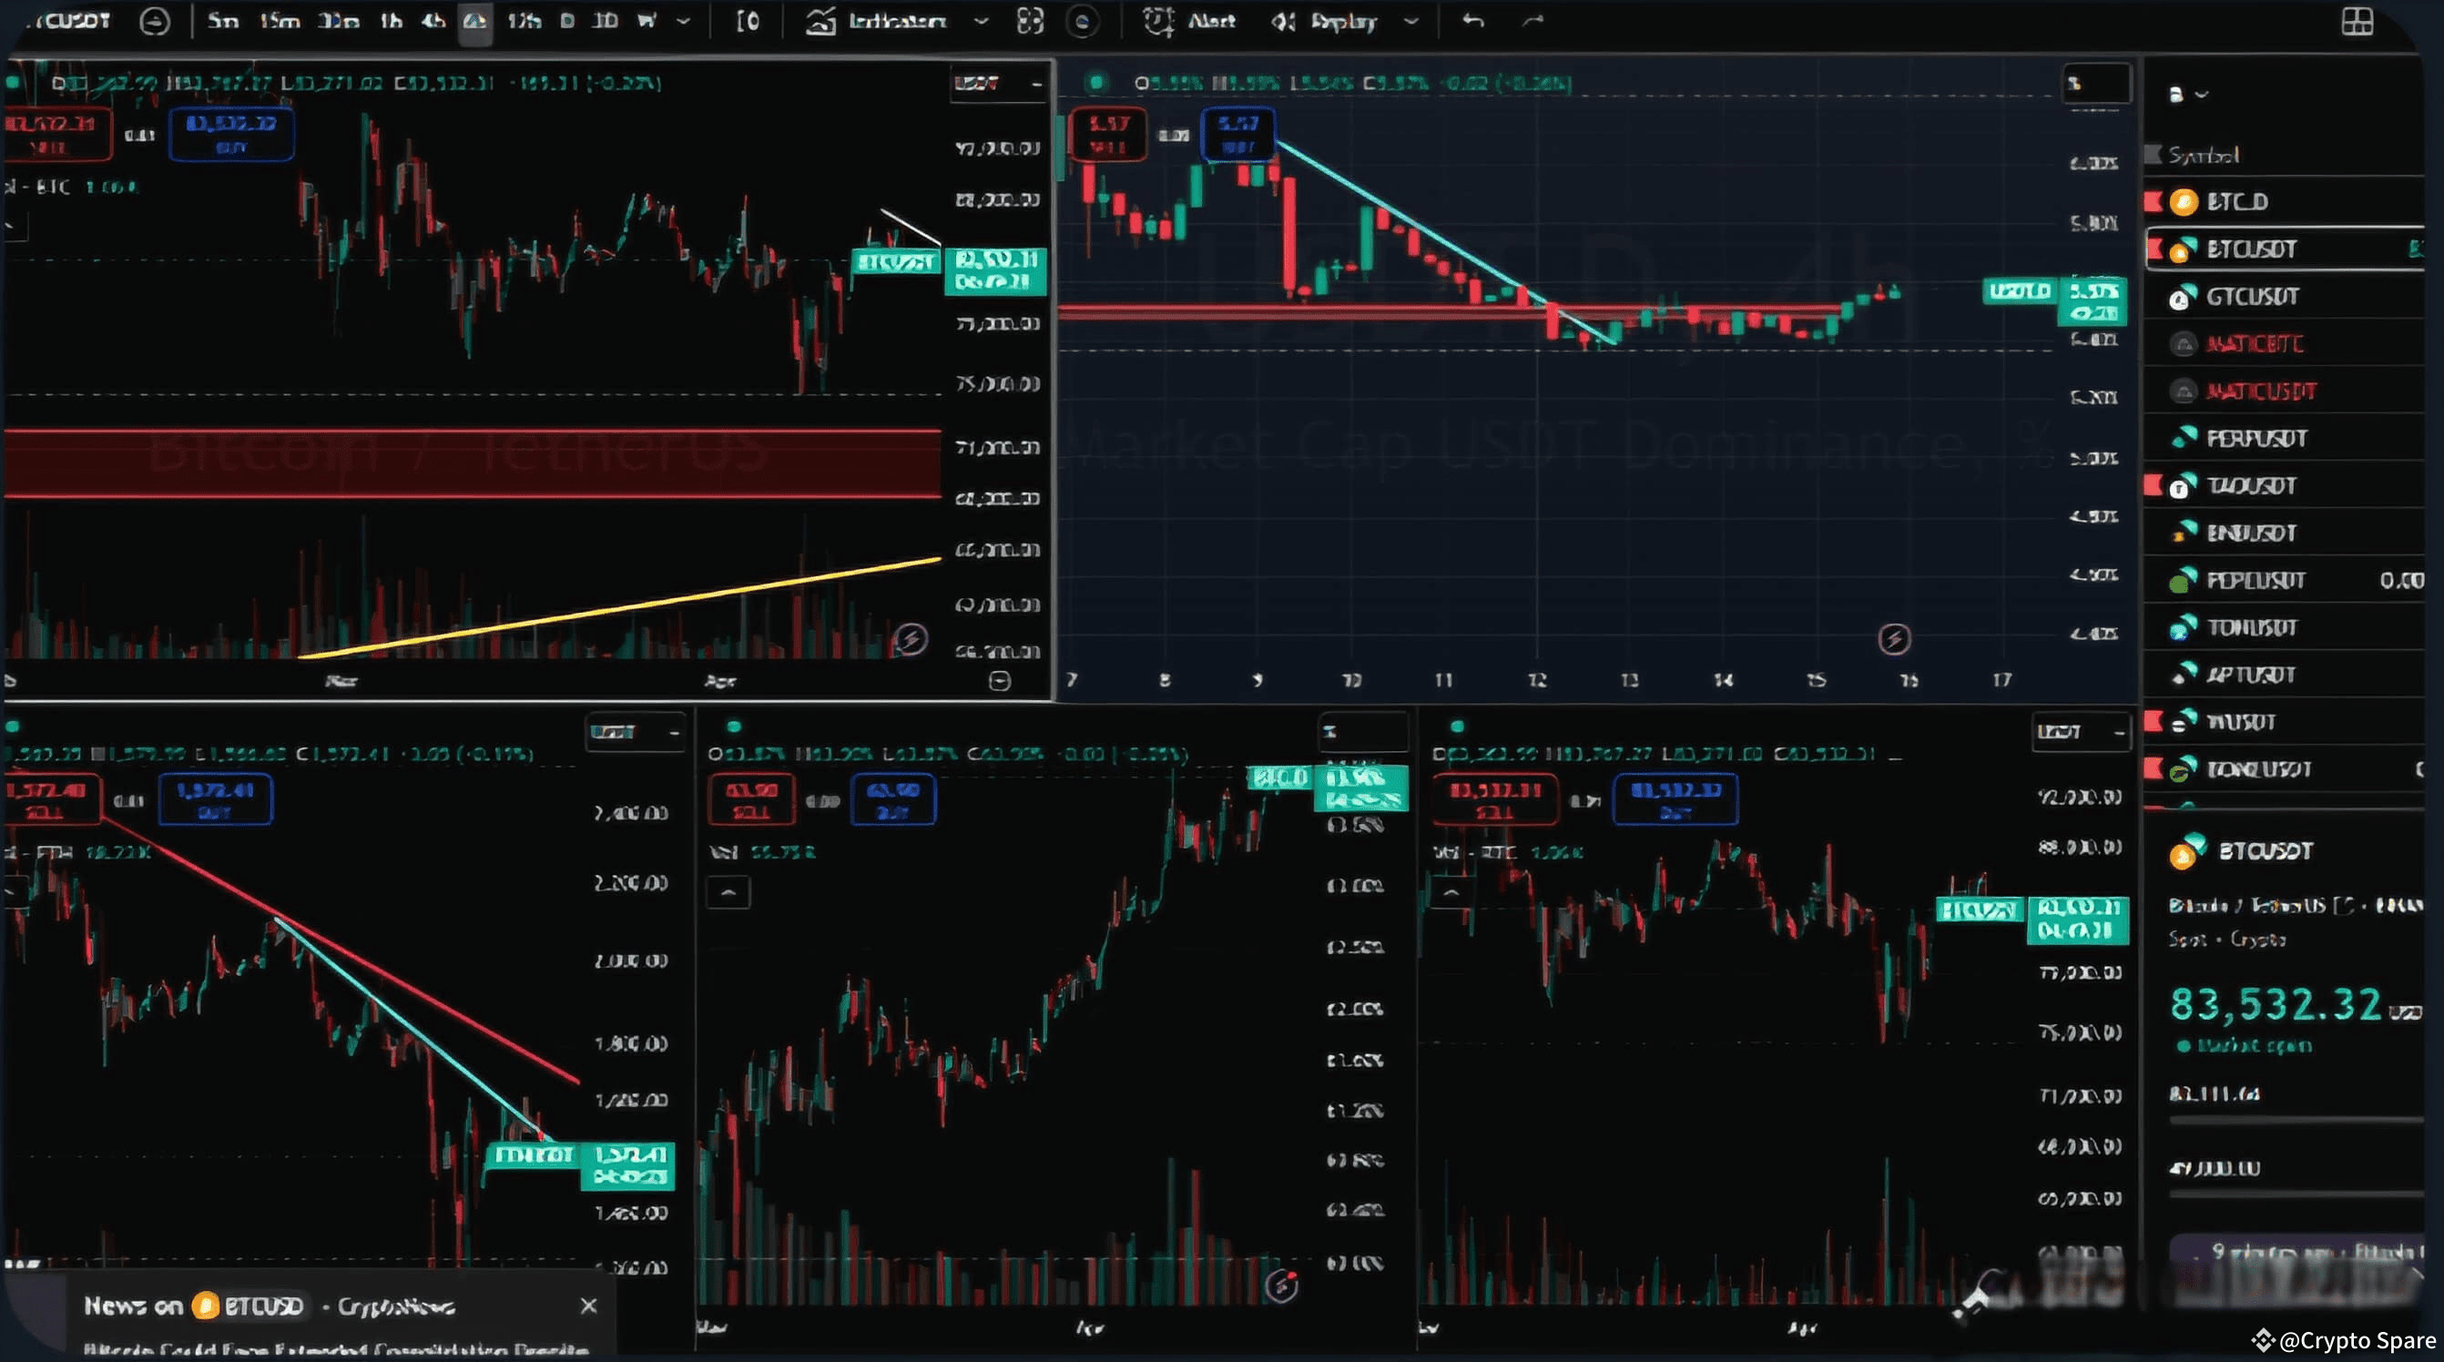Image resolution: width=2444 pixels, height=1362 pixels.
Task: Open USDT currency dropdown on ETH chart
Action: point(635,732)
